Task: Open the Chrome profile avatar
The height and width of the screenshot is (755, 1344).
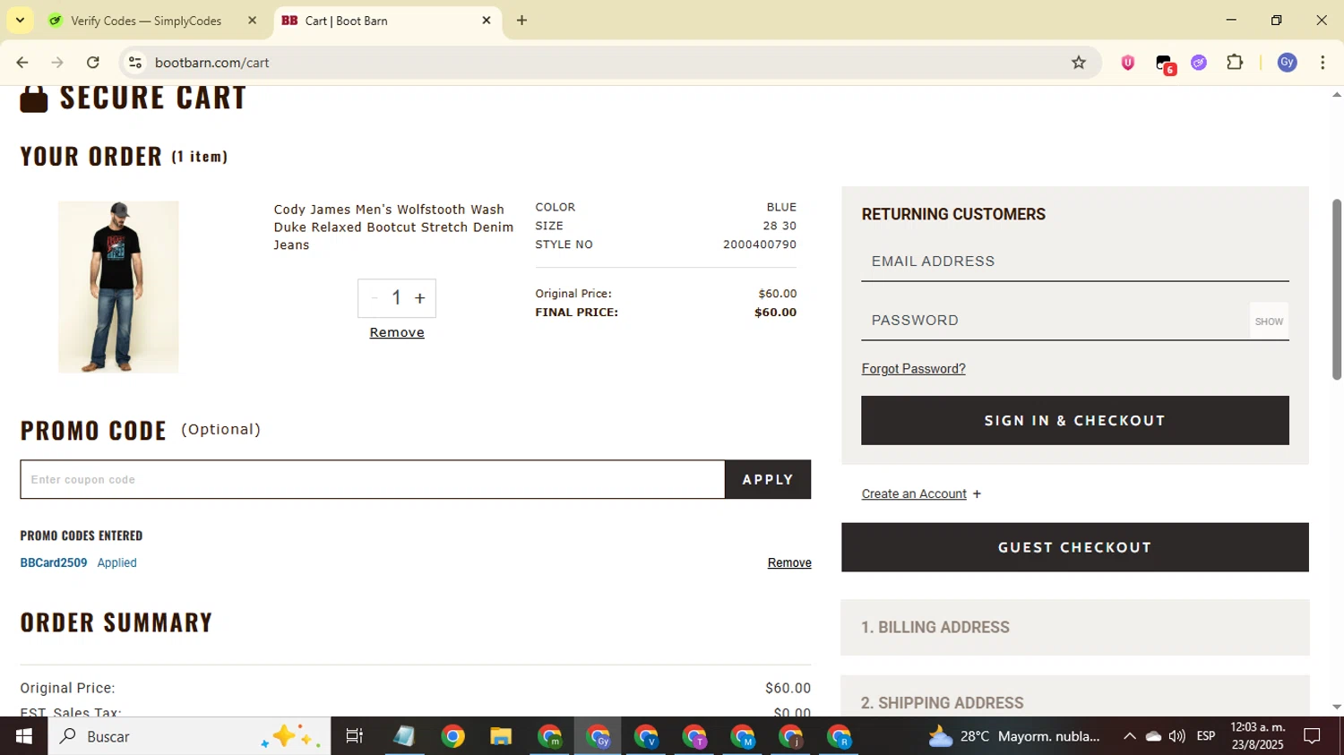Action: pyautogui.click(x=1288, y=63)
